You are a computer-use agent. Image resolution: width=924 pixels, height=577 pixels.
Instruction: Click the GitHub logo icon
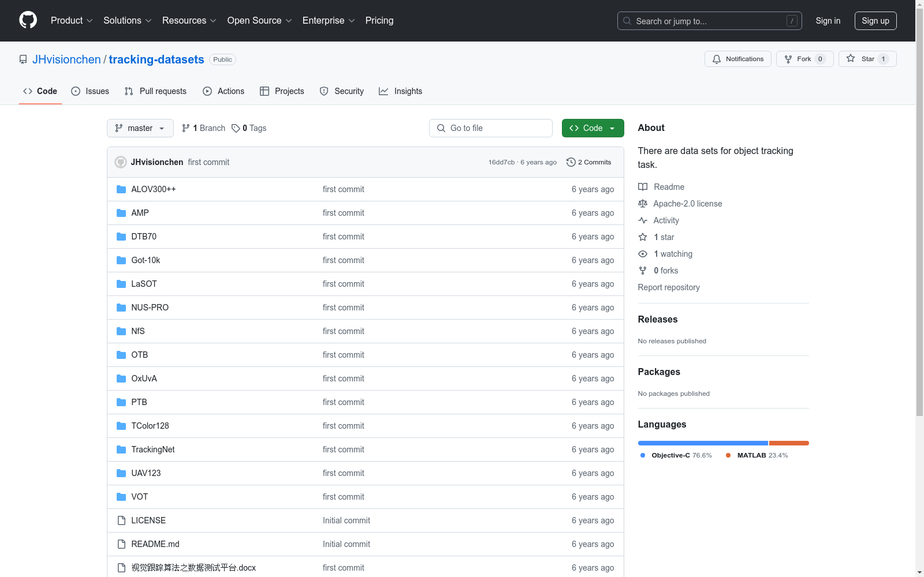click(28, 20)
